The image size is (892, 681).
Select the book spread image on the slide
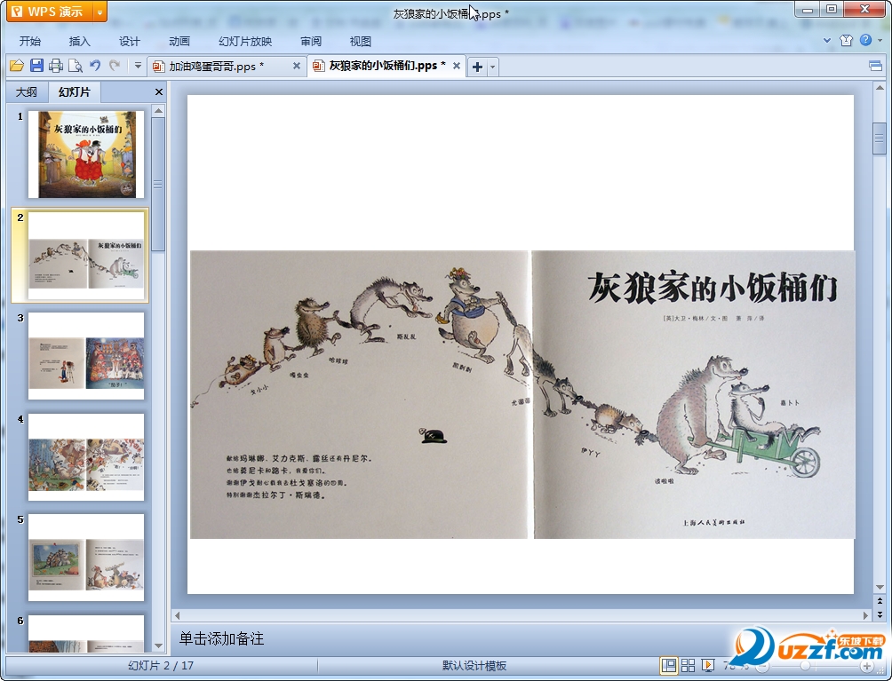522,394
